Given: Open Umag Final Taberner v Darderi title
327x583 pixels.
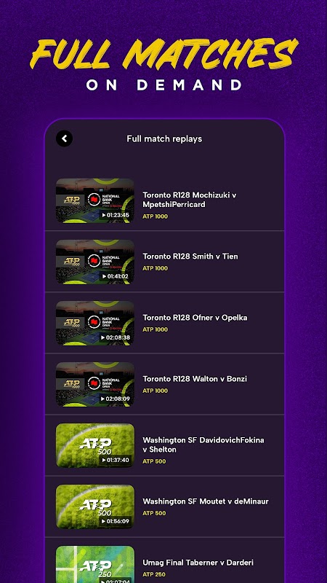Looking at the screenshot, I should point(198,563).
